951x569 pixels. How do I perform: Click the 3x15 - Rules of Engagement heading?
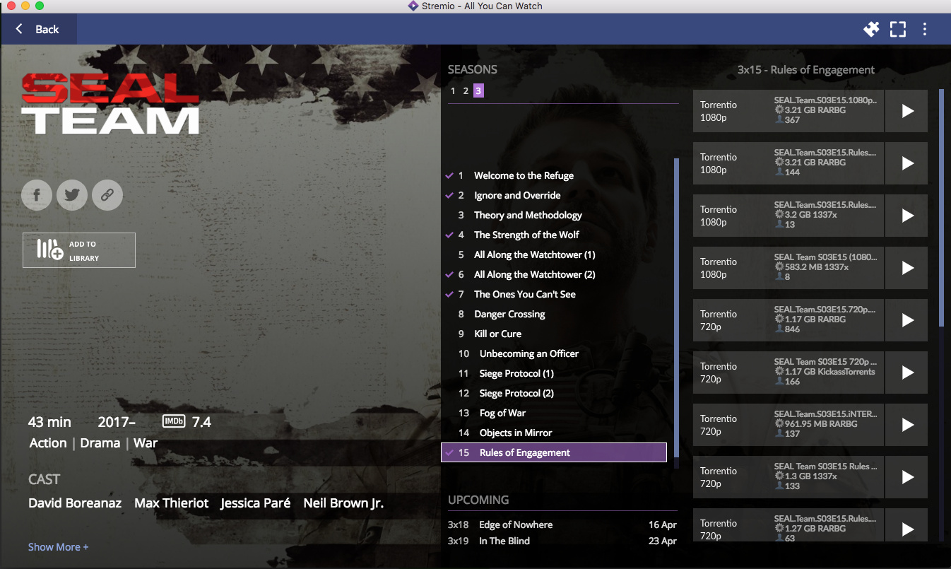tap(806, 70)
